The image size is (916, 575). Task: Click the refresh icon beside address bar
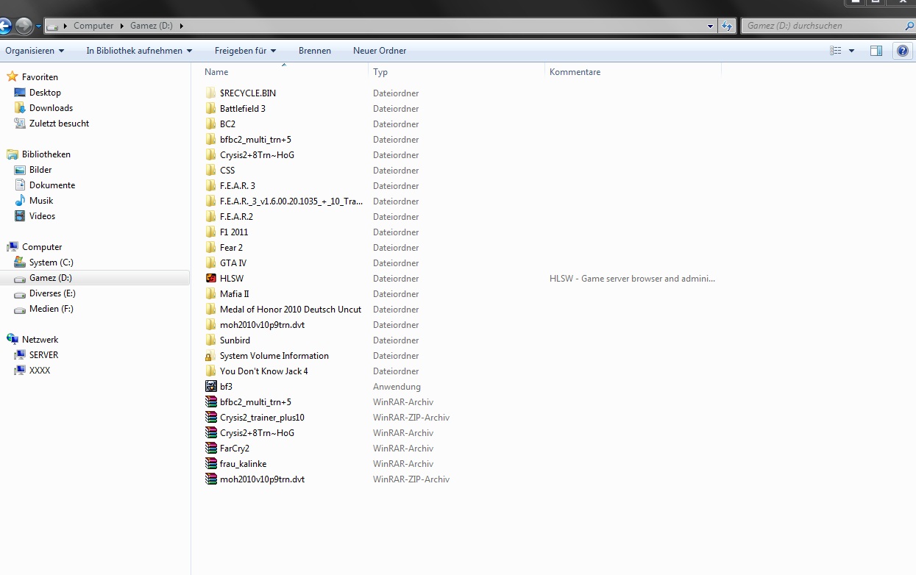point(727,26)
